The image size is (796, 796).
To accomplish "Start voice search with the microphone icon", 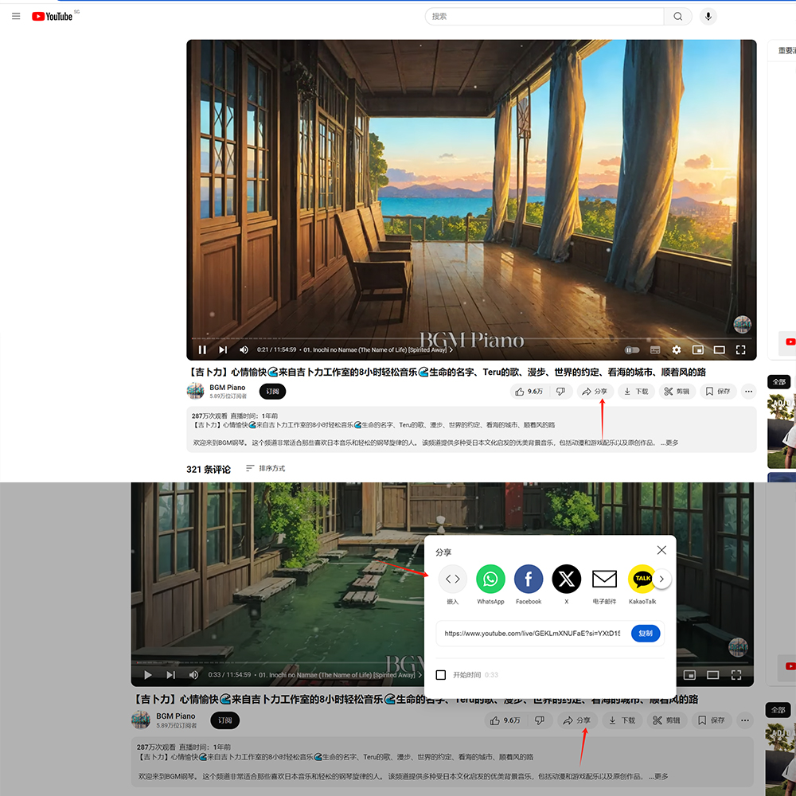I will pos(708,16).
